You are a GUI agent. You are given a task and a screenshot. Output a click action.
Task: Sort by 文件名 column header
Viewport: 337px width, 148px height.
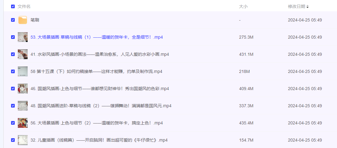(24, 6)
